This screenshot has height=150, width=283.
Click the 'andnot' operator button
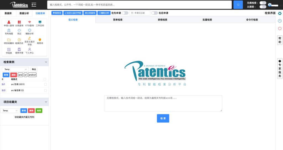(x=32, y=75)
